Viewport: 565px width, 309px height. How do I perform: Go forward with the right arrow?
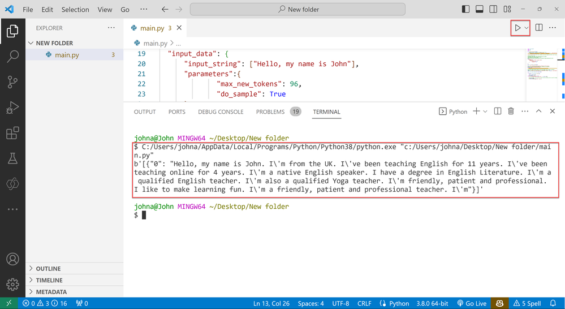point(179,10)
